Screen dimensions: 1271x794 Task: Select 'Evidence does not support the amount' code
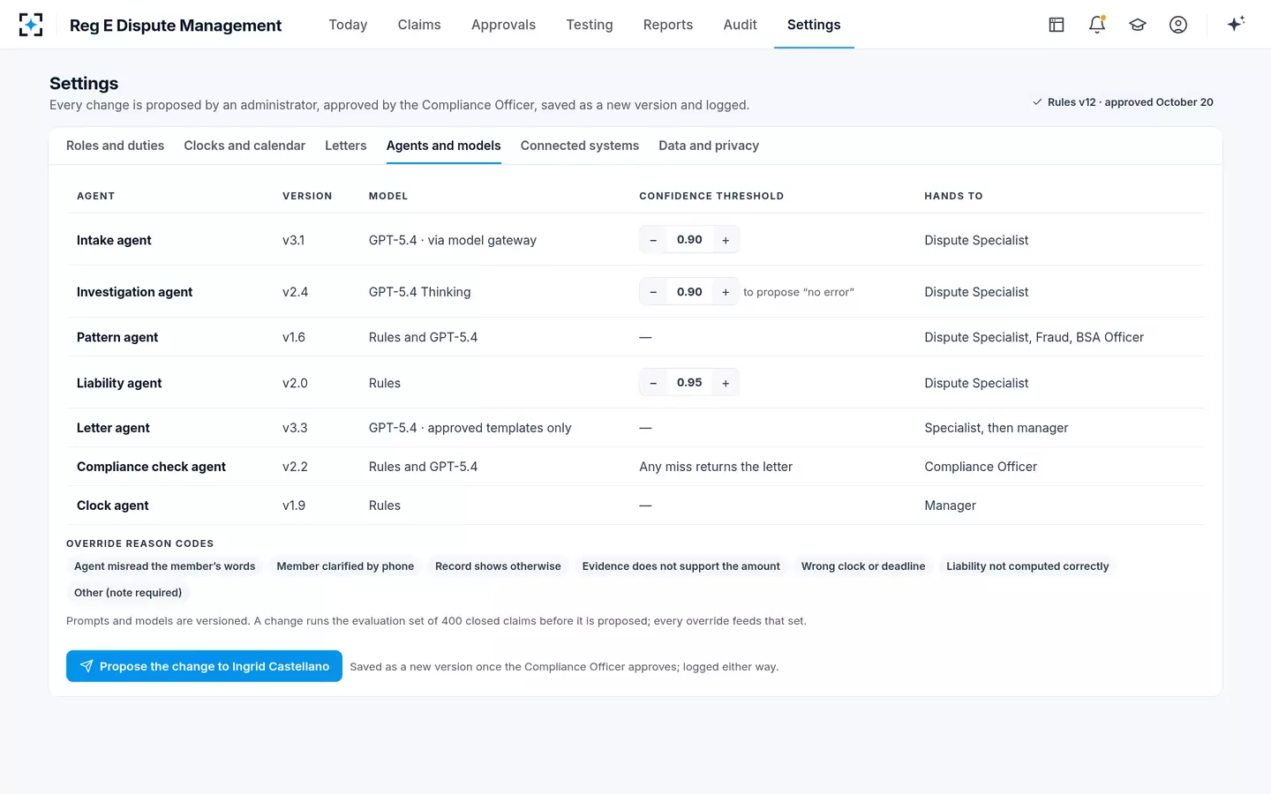click(x=681, y=566)
